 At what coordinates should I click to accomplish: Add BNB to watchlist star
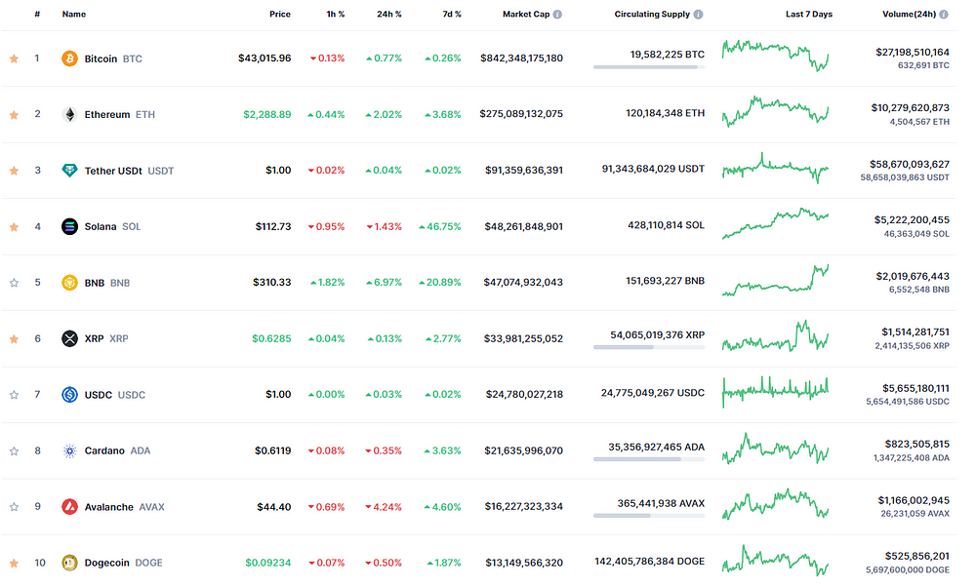click(14, 283)
